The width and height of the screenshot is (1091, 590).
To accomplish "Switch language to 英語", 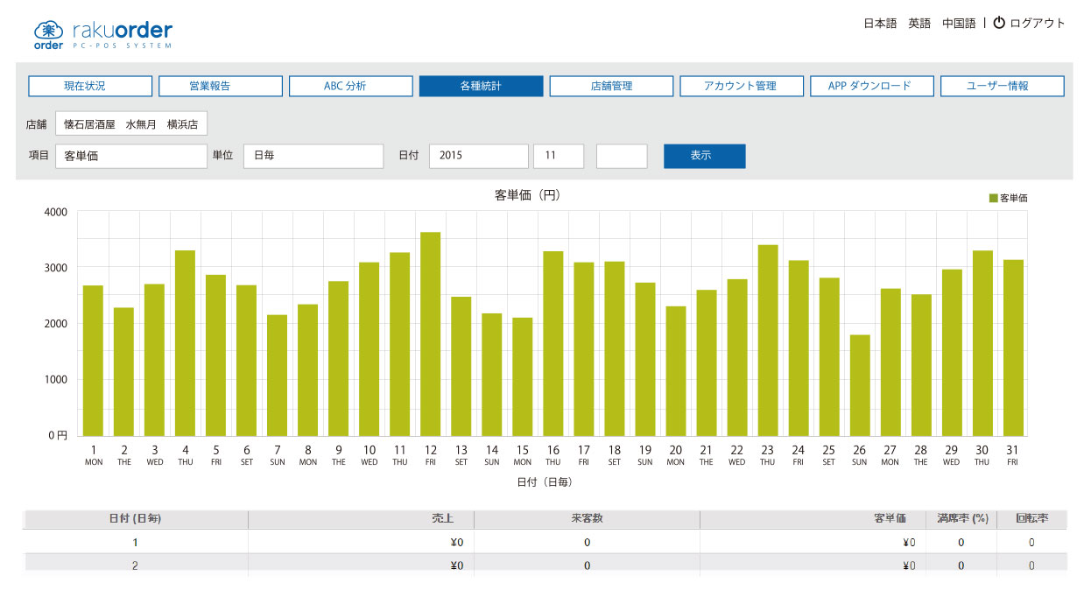I will coord(919,24).
